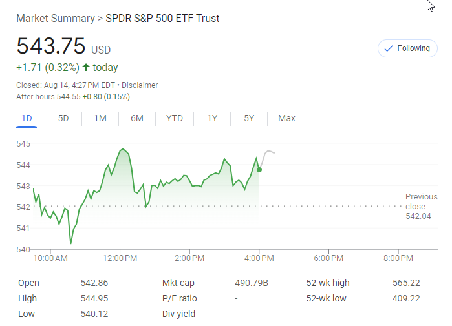Open the Disclaimer link
The width and height of the screenshot is (452, 326).
(x=140, y=85)
